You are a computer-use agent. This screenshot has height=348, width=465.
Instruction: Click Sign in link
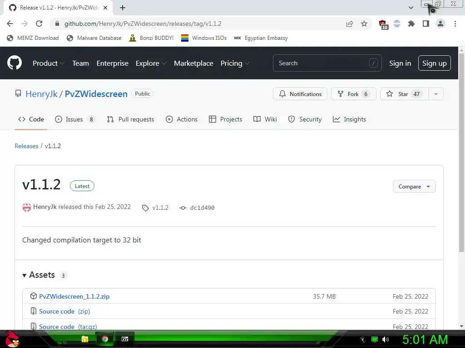[x=400, y=63]
